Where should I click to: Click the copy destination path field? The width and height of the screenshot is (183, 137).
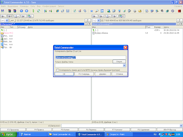tap(90, 57)
